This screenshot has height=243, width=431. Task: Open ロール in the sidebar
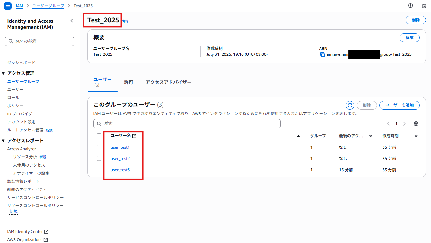coord(13,97)
